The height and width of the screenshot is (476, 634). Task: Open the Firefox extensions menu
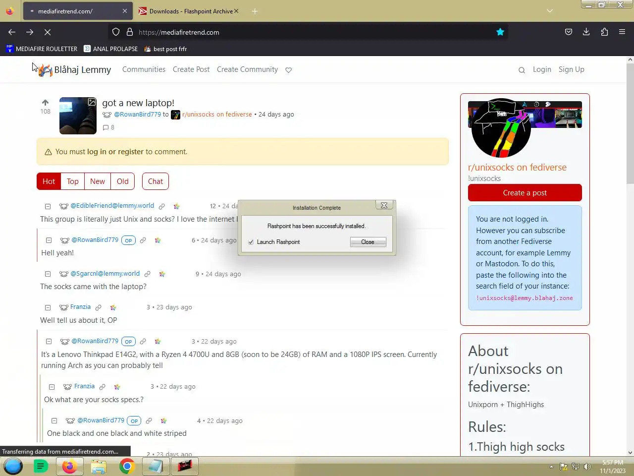coord(604,32)
